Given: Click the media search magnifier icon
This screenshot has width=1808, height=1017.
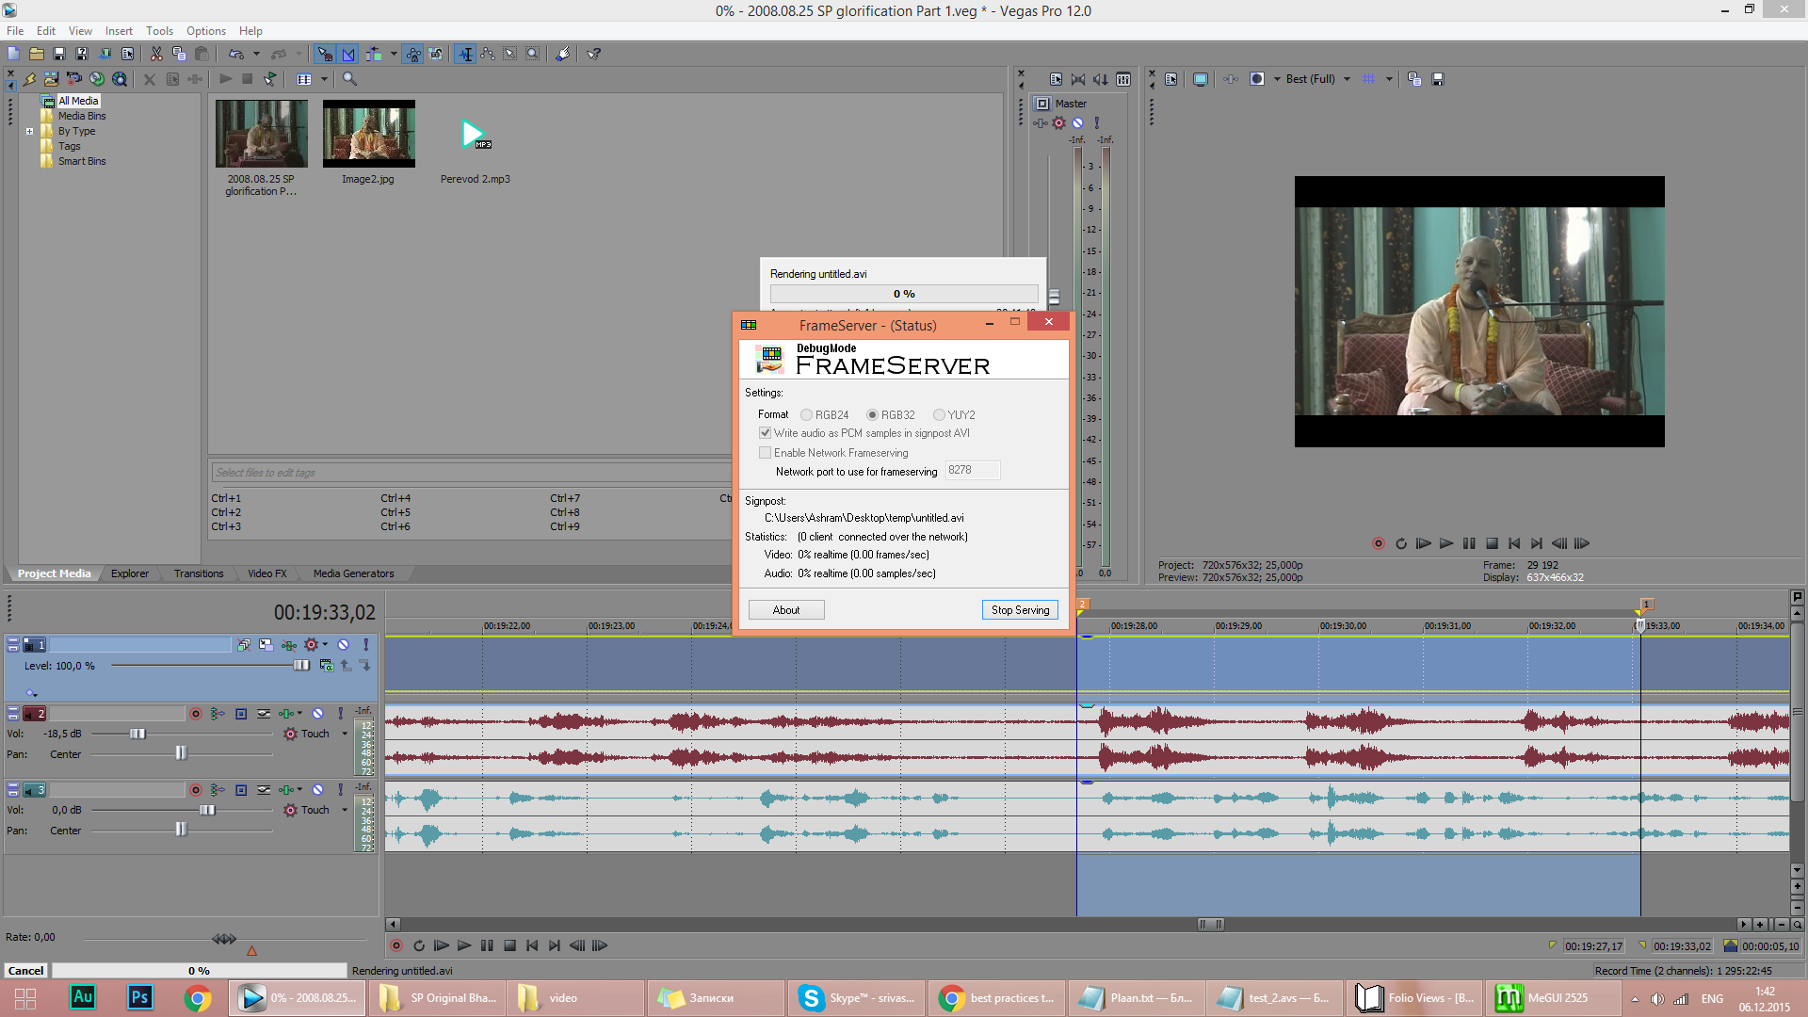Looking at the screenshot, I should tap(349, 79).
